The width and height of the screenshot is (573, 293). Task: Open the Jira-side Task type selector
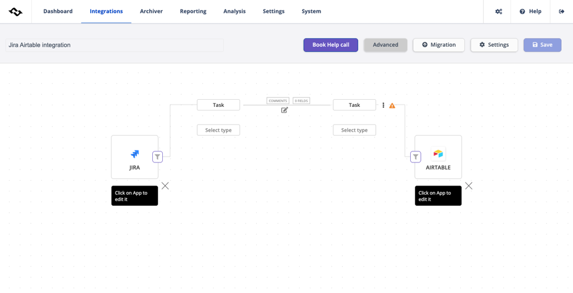(x=218, y=105)
